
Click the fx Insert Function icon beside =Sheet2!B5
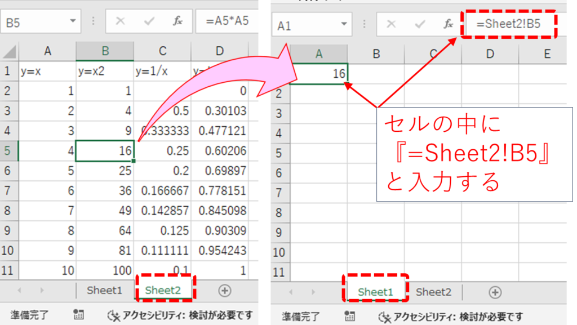point(449,24)
